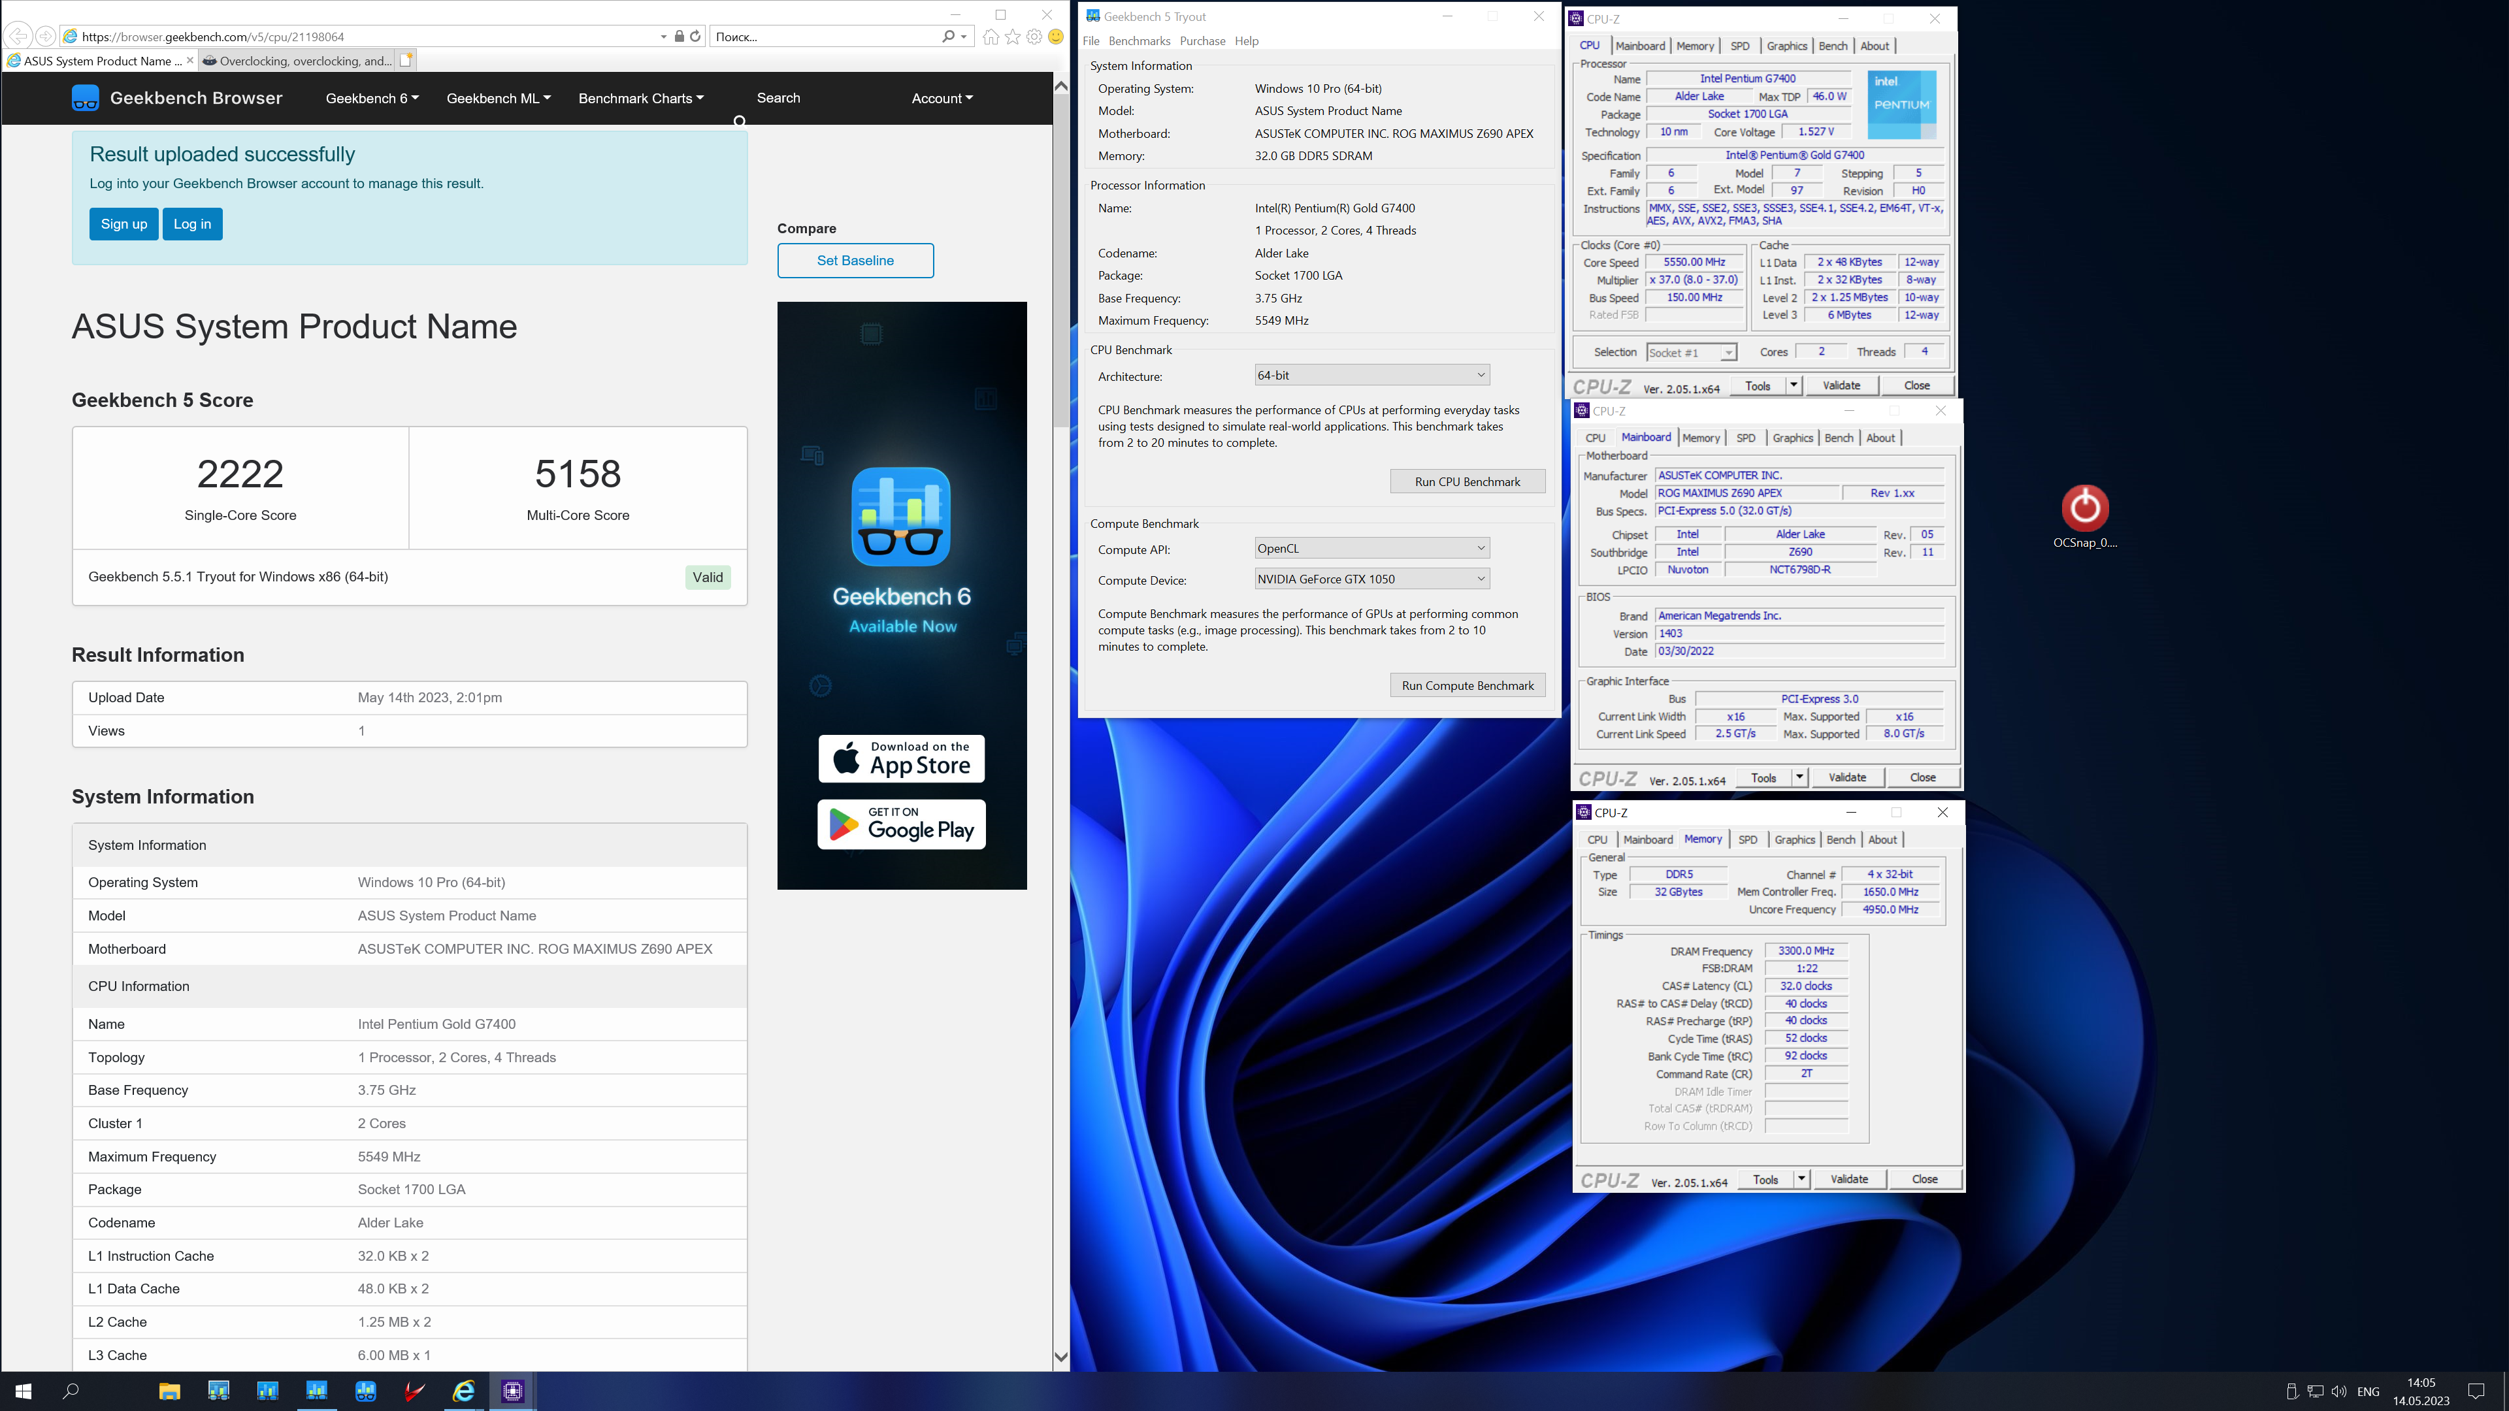Click Tools button in the Pentium G7400 CPU-Z window
Screen dimensions: 2509x1411
pos(1757,385)
